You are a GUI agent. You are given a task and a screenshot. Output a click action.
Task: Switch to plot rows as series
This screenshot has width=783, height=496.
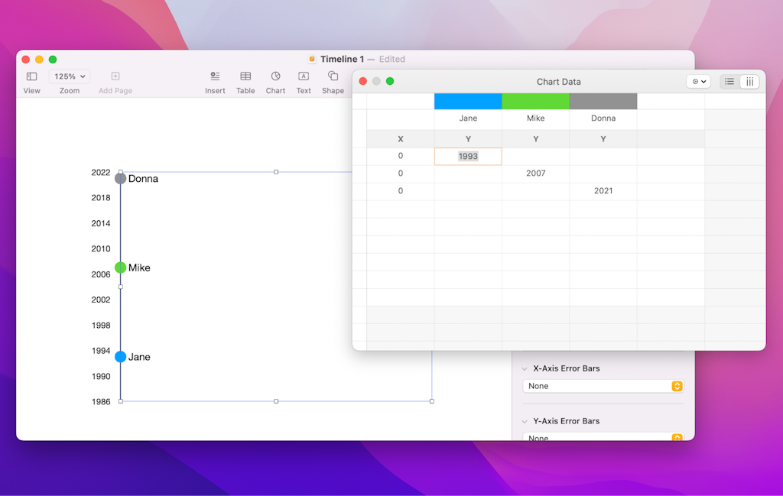pyautogui.click(x=729, y=81)
